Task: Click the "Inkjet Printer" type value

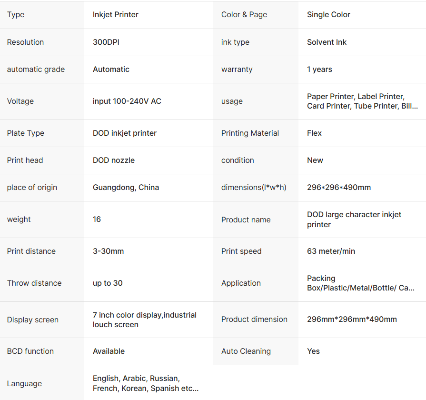Action: tap(116, 15)
